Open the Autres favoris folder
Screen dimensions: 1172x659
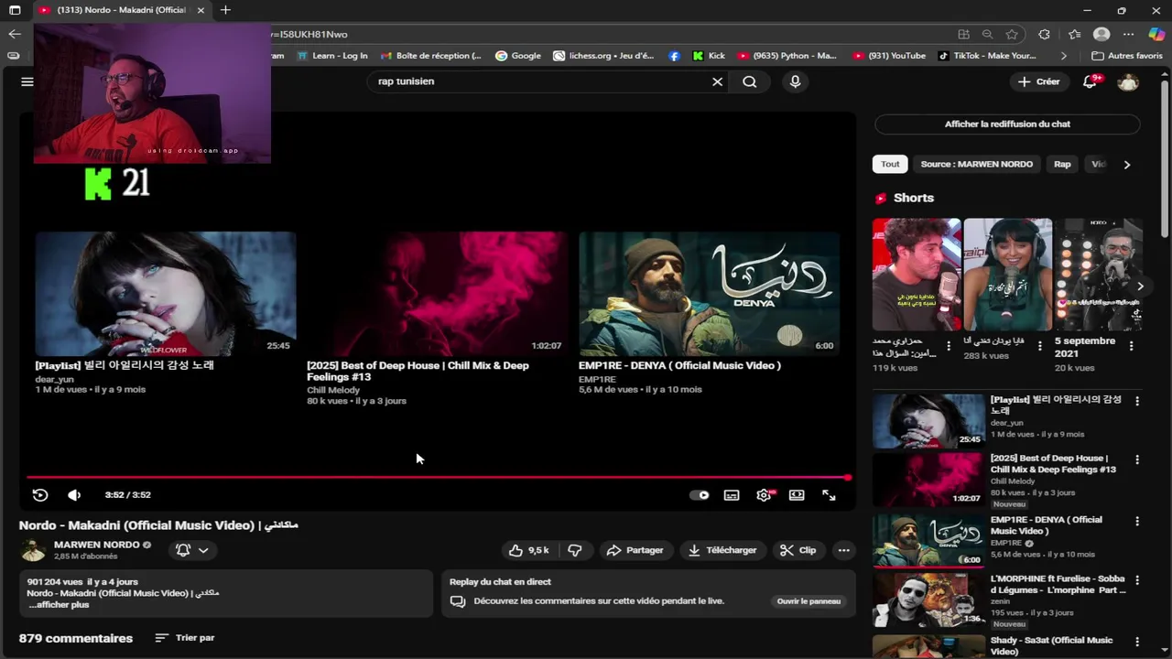pos(1127,56)
